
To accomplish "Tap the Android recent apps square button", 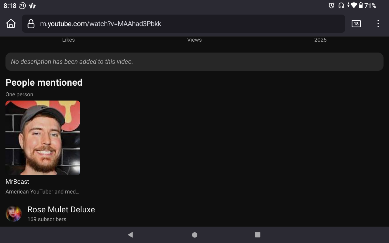I will [258, 234].
